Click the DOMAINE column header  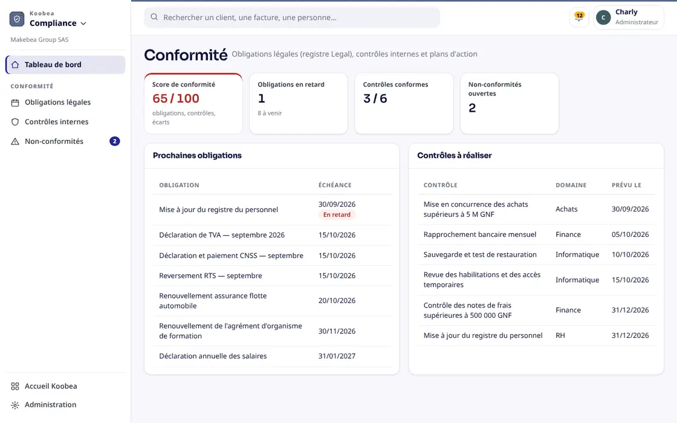[x=571, y=185]
